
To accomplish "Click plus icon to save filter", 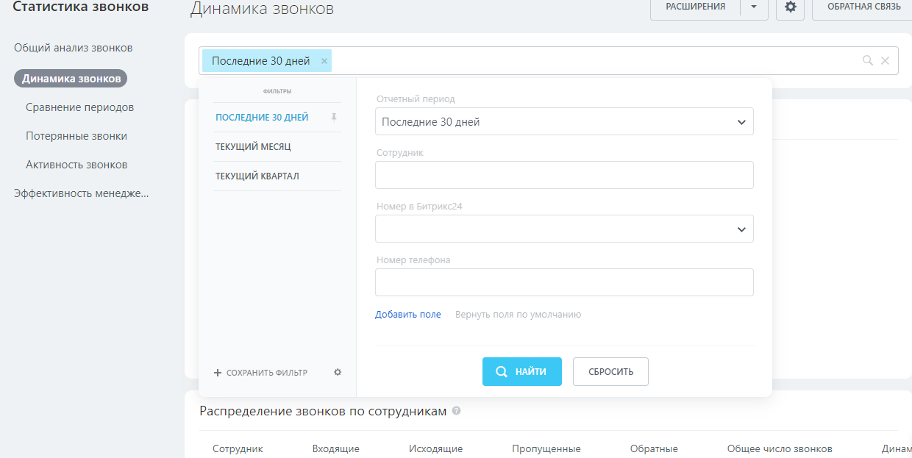I will click(218, 373).
